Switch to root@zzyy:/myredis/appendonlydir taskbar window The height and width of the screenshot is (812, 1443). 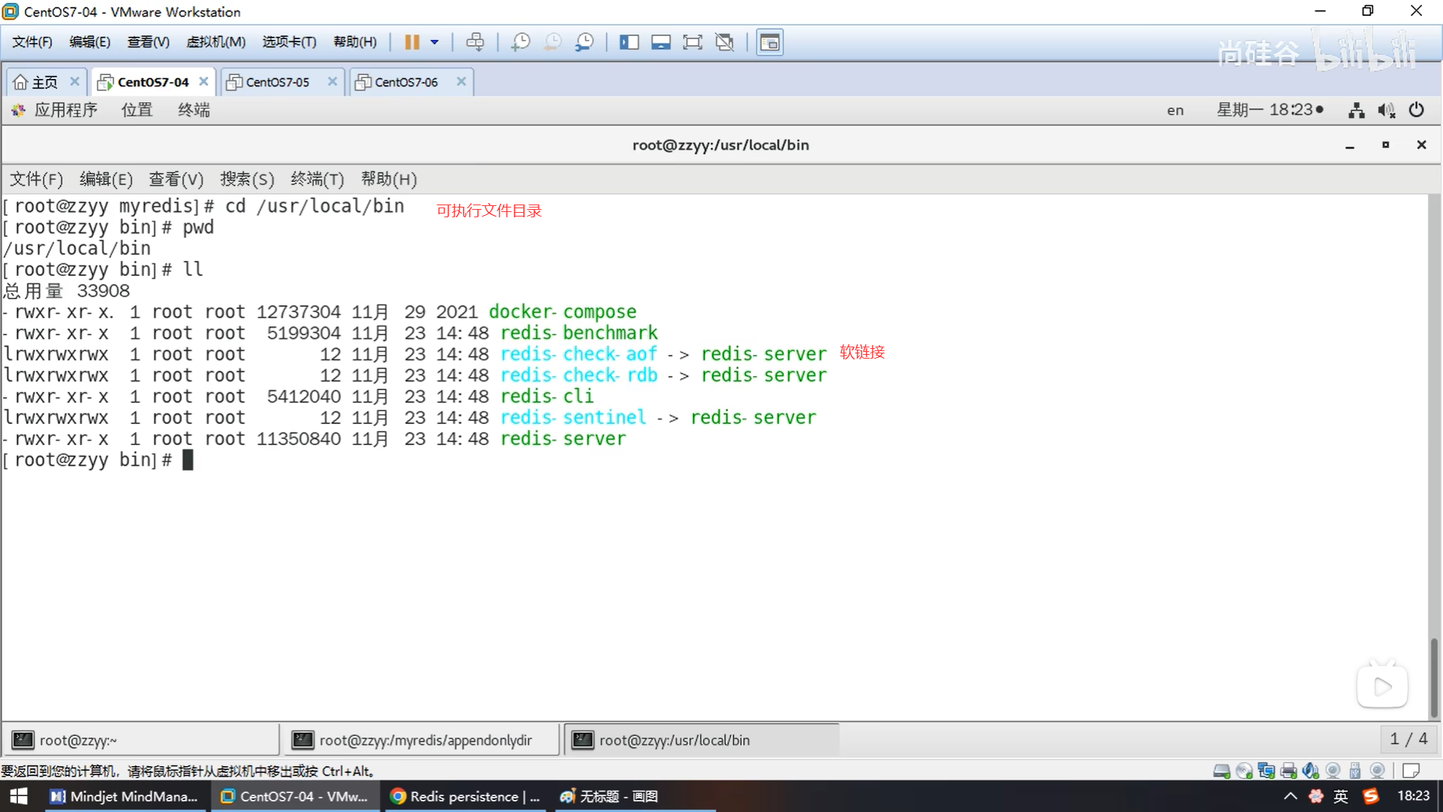pos(425,740)
